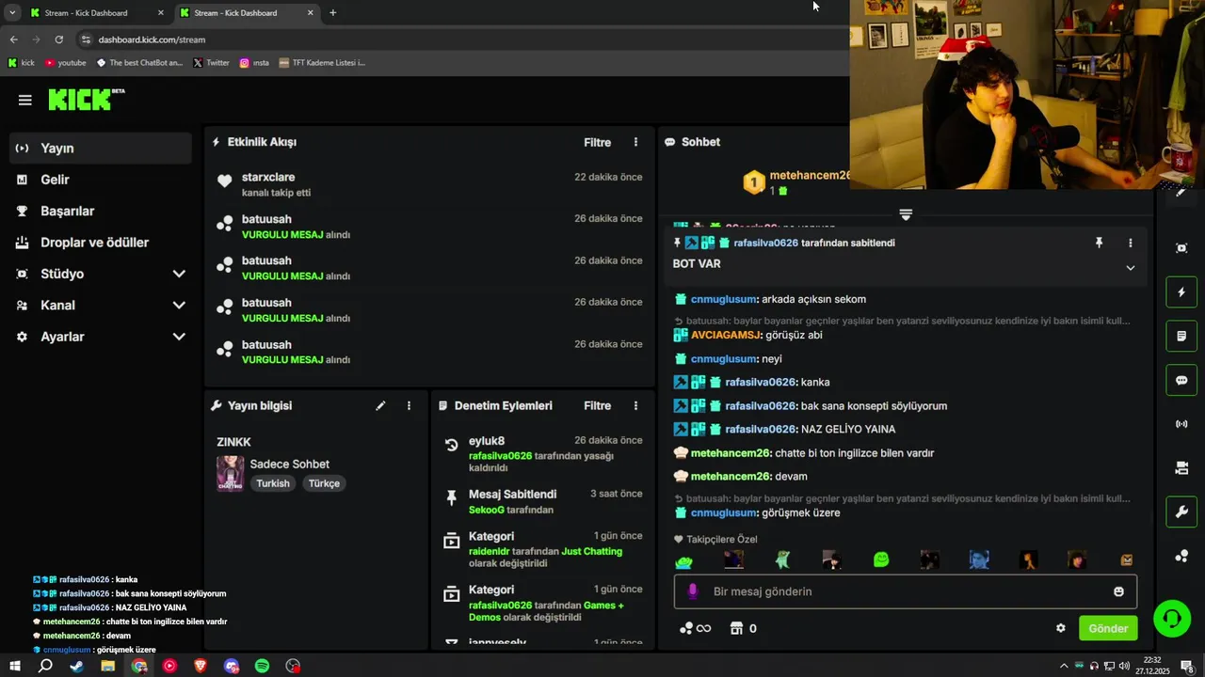The image size is (1205, 677).
Task: Click eyluk8 entry in Denetim Eylemleri
Action: 544,454
